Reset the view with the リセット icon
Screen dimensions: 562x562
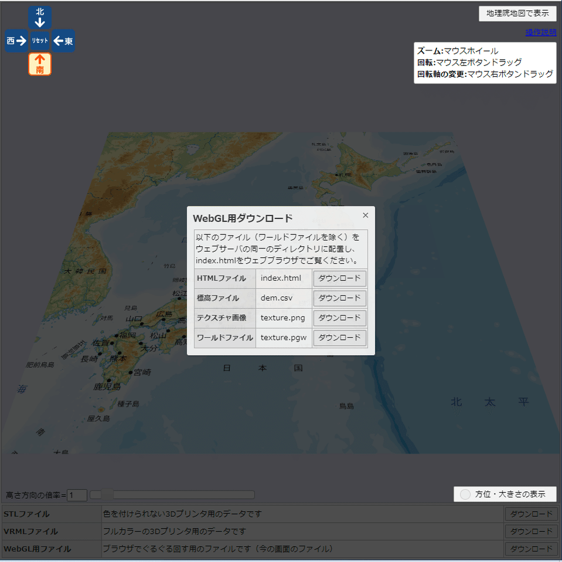(39, 40)
